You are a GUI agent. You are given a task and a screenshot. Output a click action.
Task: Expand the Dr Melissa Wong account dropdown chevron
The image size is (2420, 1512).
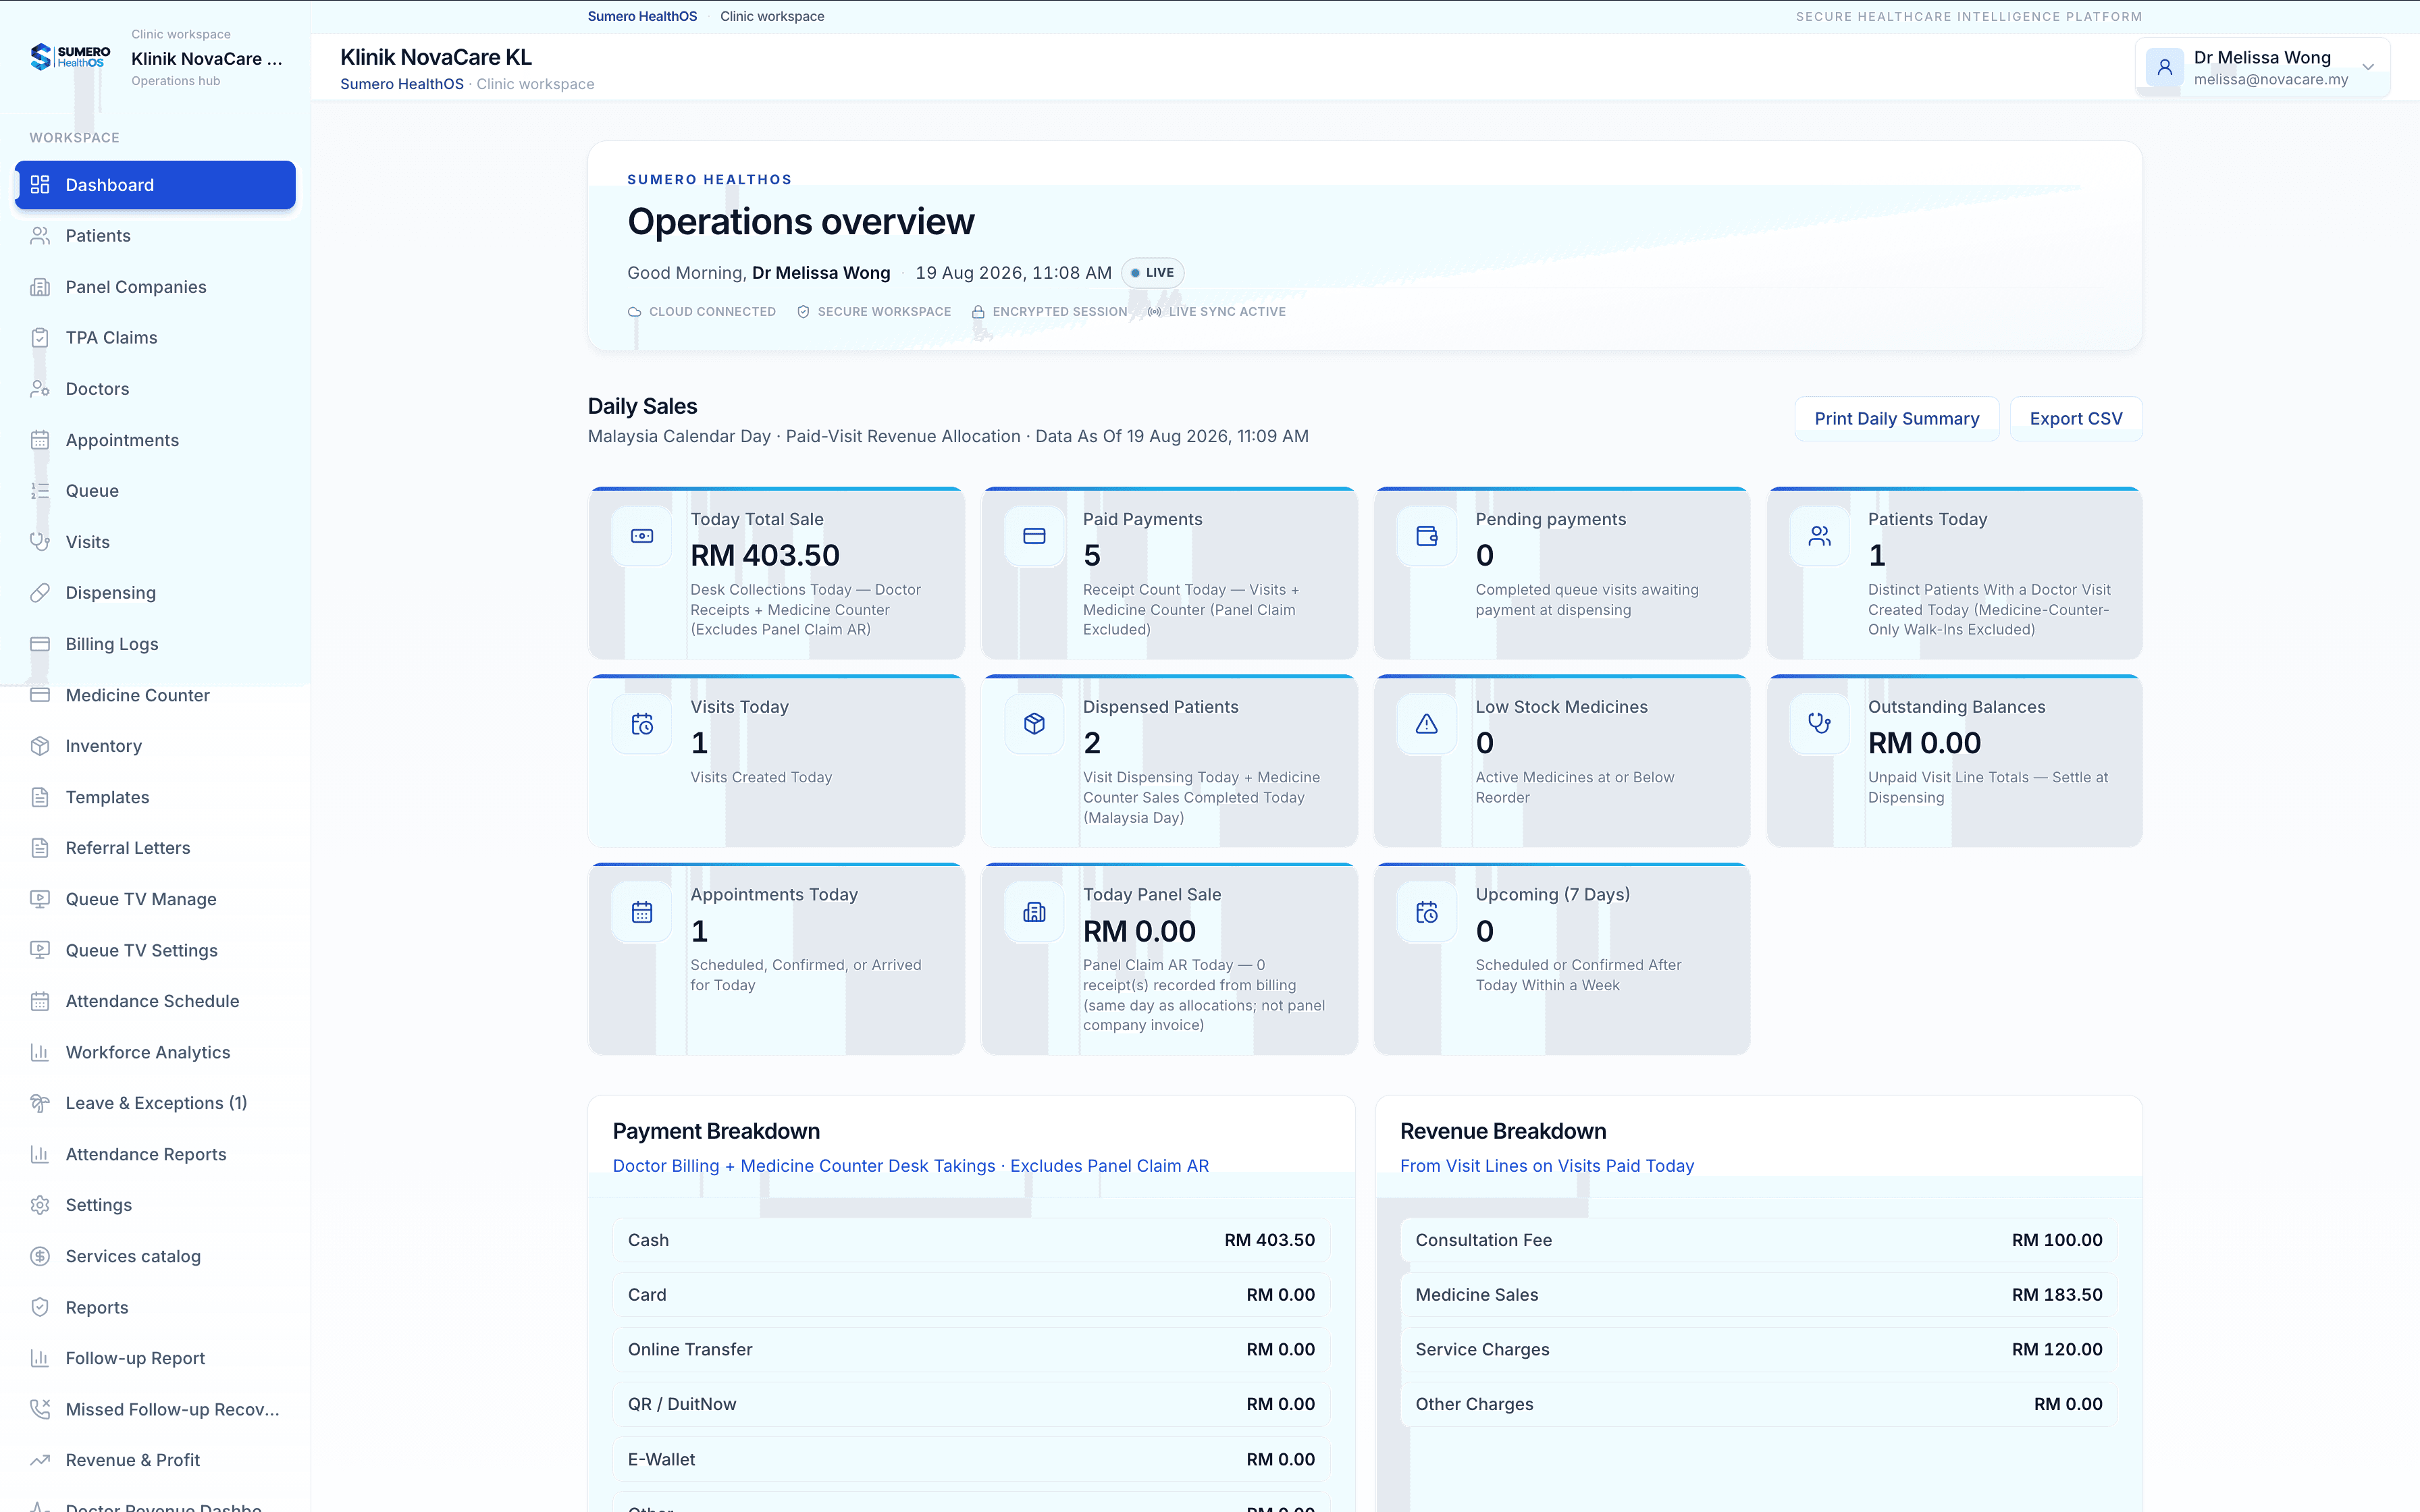tap(2368, 68)
